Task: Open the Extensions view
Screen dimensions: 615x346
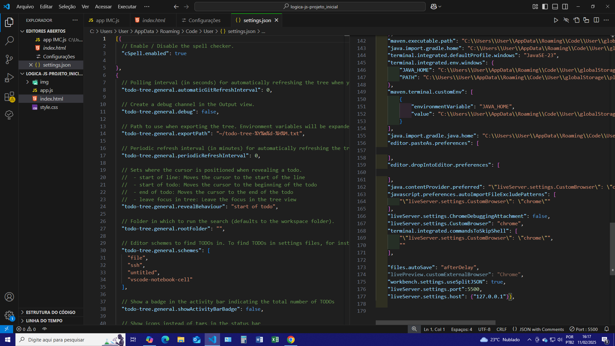Action: click(x=9, y=96)
